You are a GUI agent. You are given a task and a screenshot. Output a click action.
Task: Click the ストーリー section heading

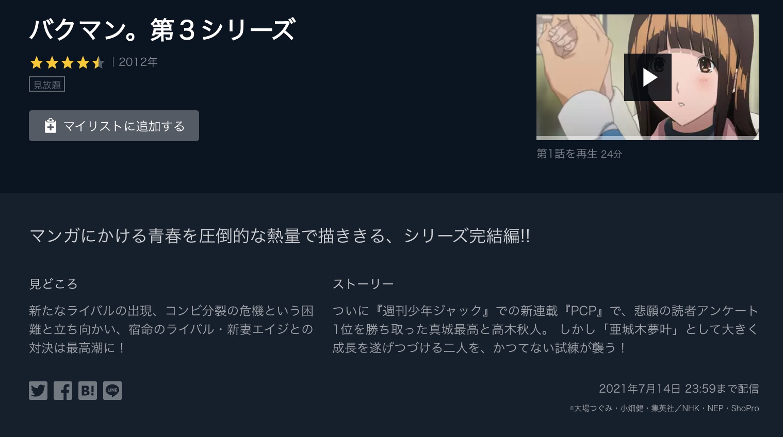click(x=363, y=284)
